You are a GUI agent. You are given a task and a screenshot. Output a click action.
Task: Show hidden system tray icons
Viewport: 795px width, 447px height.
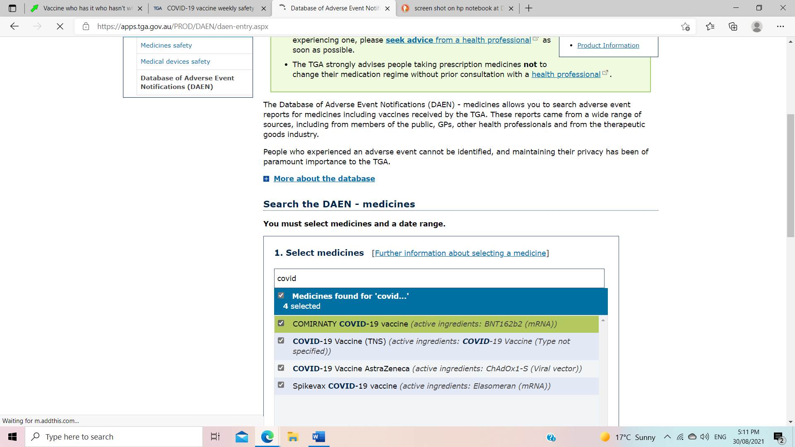(667, 437)
